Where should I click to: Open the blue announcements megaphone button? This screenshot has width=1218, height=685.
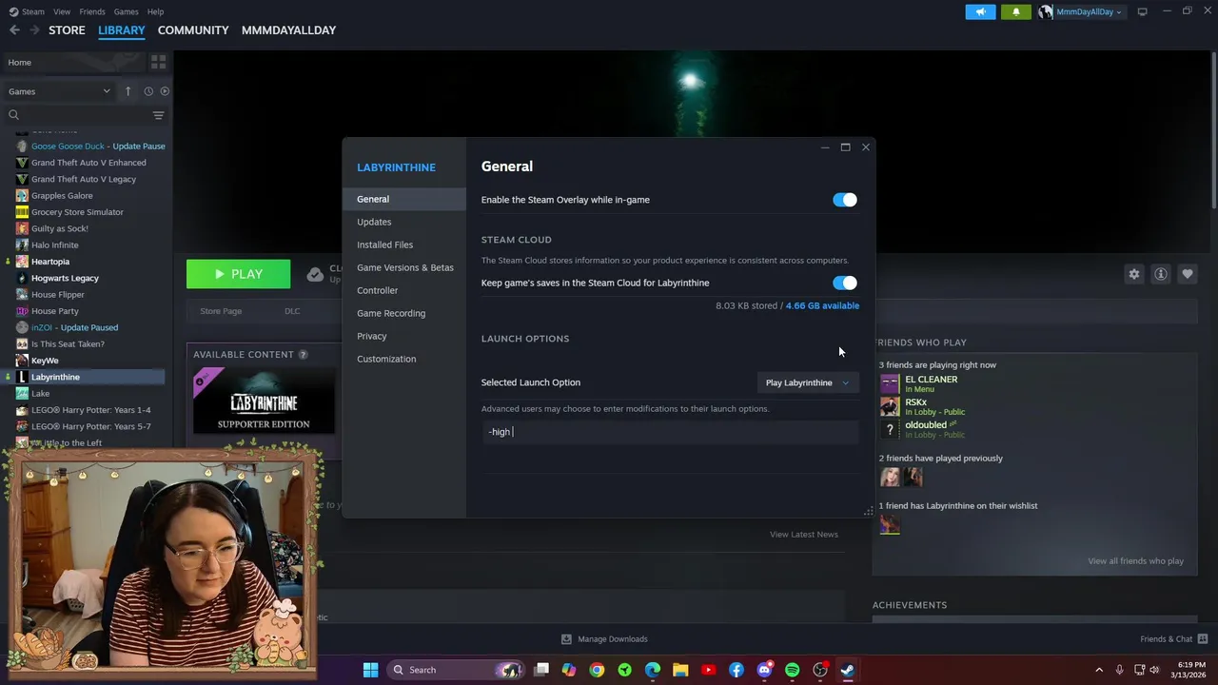tap(980, 11)
